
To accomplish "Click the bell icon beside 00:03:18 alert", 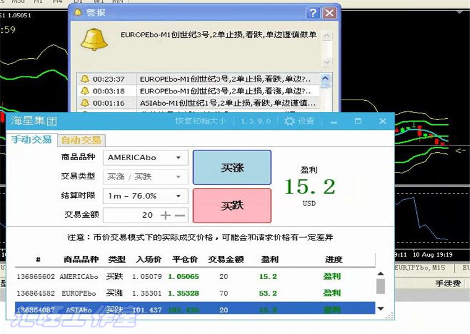I will point(85,91).
